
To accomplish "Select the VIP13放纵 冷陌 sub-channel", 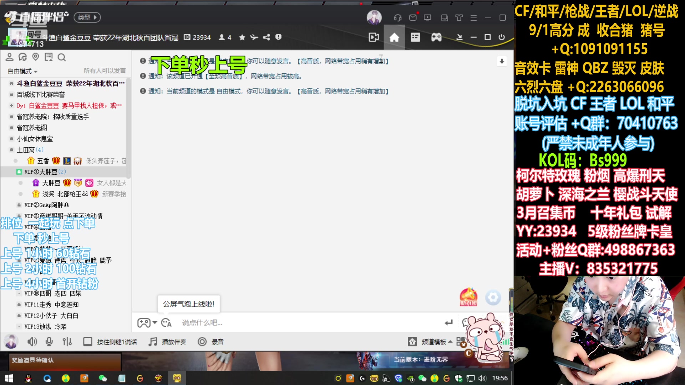I will point(45,327).
